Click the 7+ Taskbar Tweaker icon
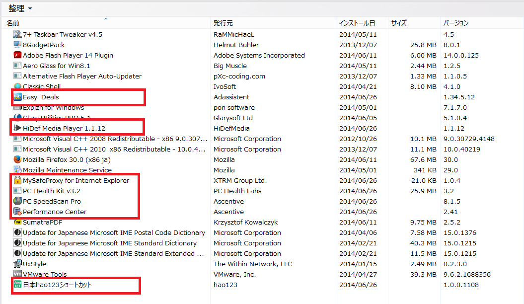 point(17,34)
